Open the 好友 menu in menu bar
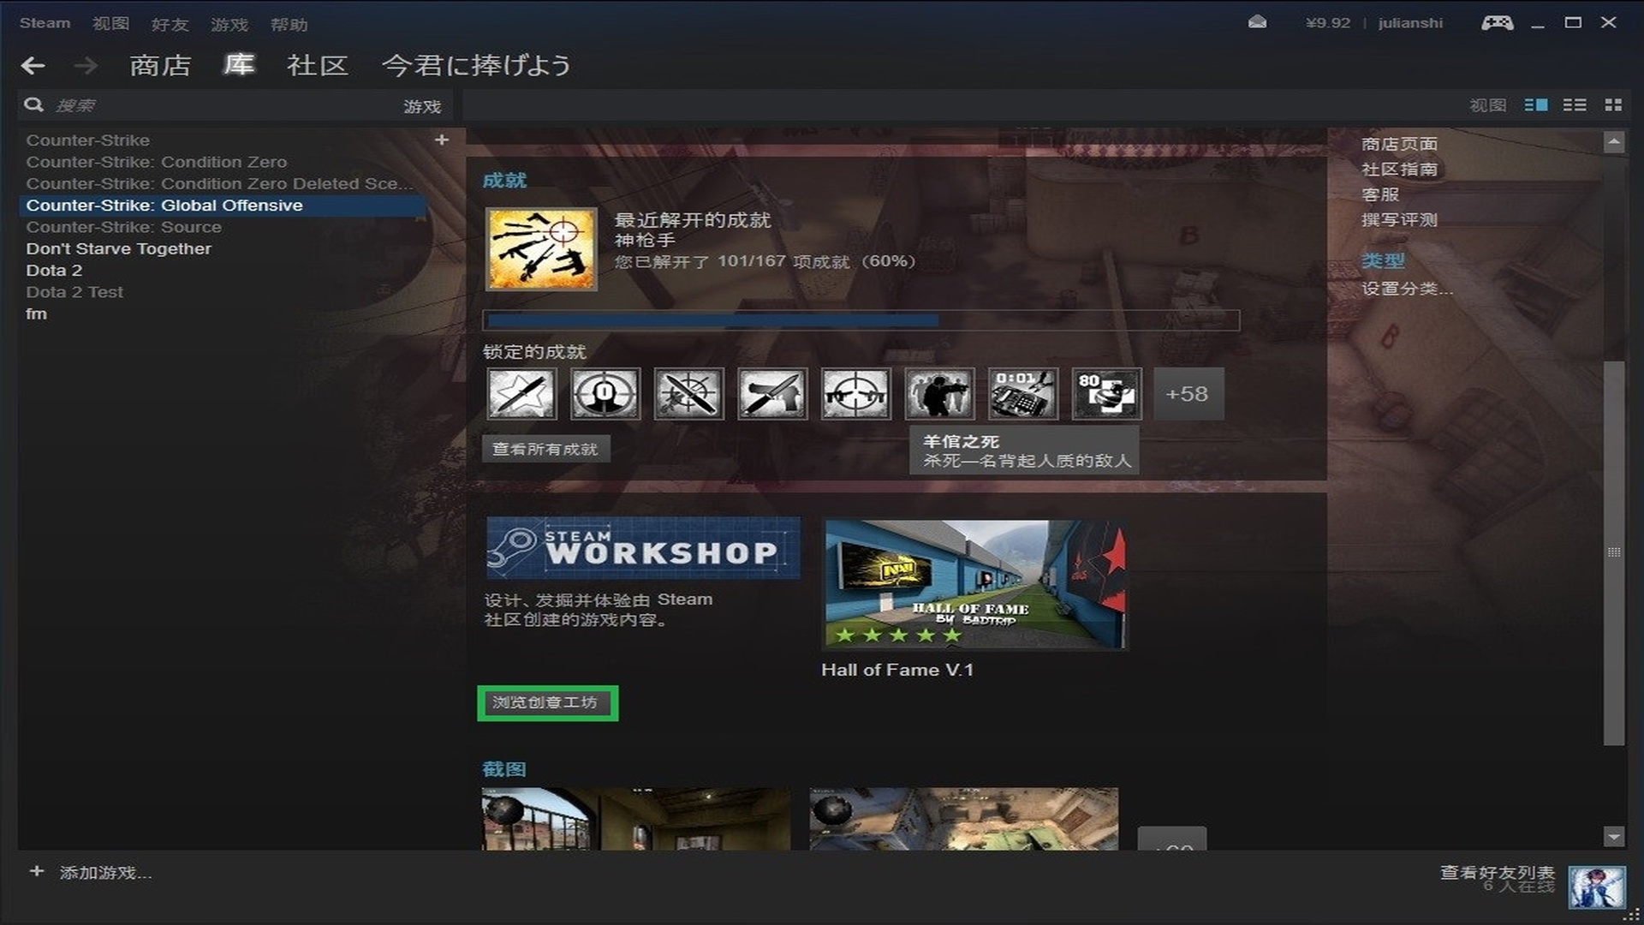Screen dimensions: 1644x925 (x=170, y=24)
